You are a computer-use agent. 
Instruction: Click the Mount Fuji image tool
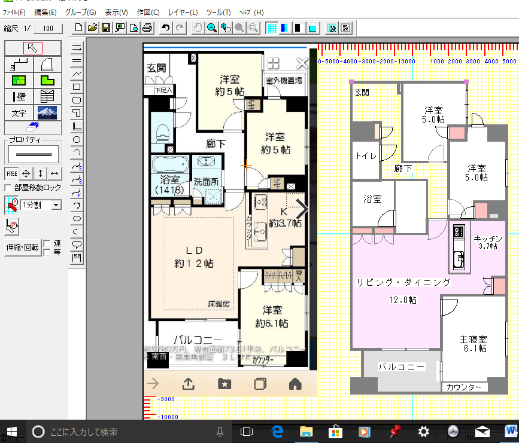pos(47,112)
